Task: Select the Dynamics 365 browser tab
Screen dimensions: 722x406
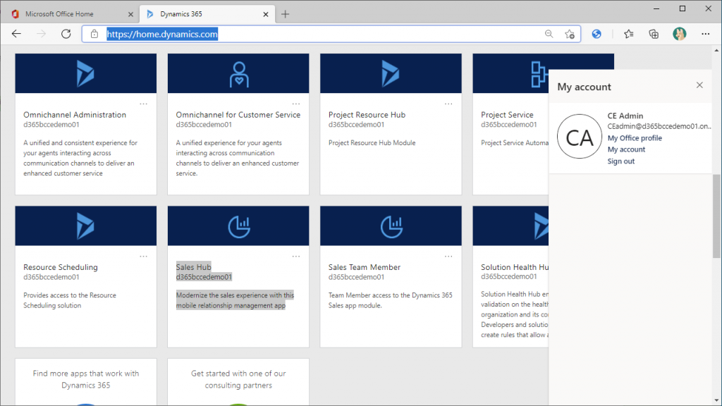Action: click(x=207, y=14)
